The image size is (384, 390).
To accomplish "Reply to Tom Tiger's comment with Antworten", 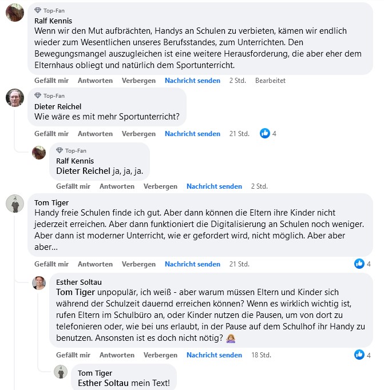I will point(95,264).
